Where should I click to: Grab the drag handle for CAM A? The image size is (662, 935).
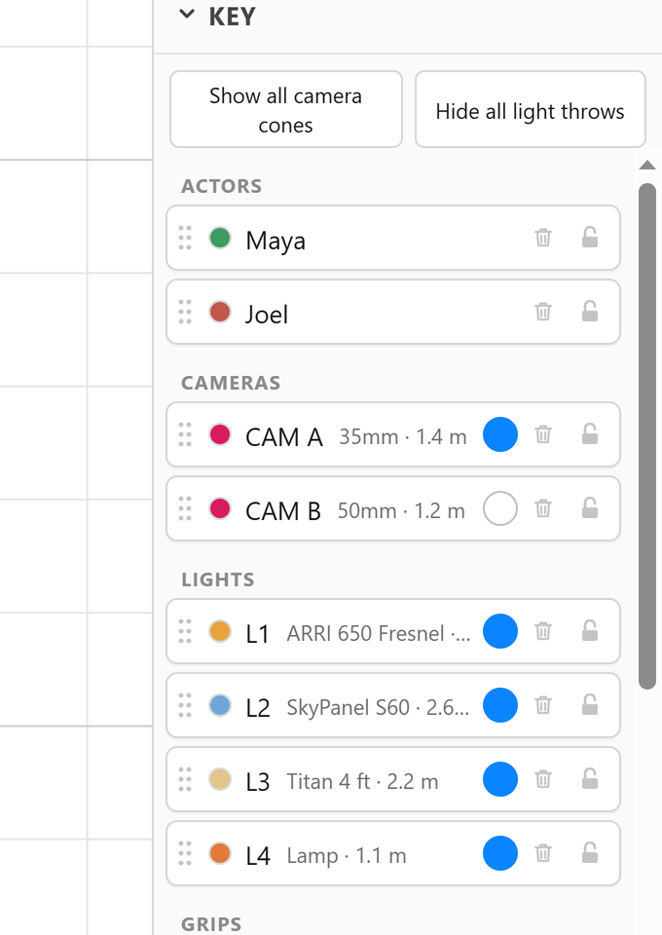click(x=185, y=434)
